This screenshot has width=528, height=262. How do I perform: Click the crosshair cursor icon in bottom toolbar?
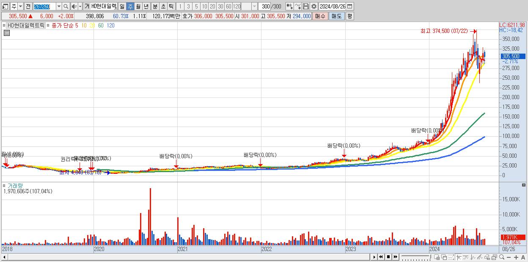(459, 257)
